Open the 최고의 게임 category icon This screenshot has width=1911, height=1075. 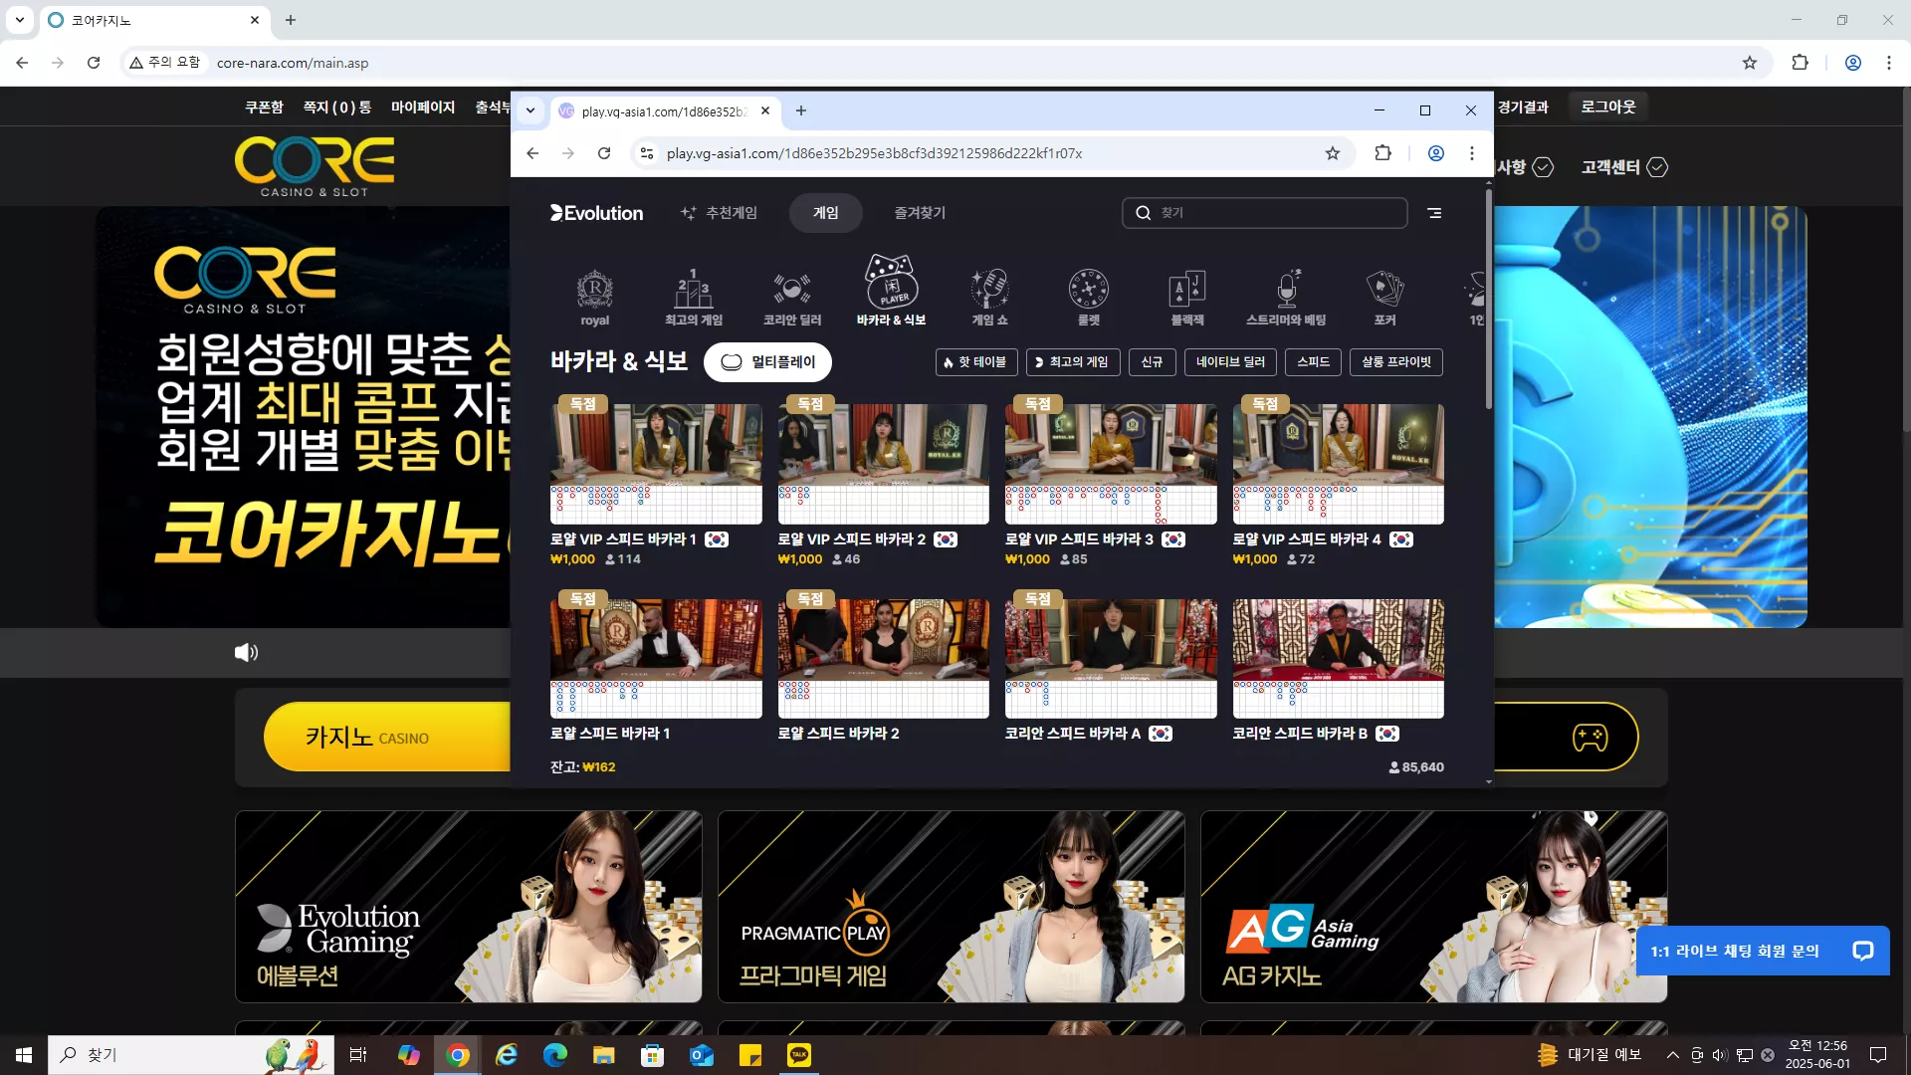(694, 297)
